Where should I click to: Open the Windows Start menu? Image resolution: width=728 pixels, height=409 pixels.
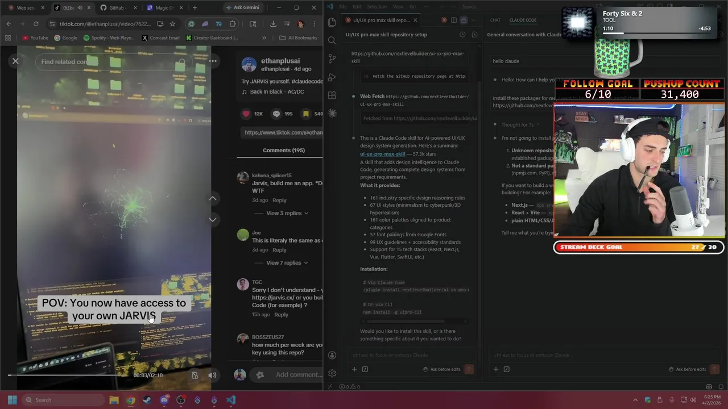[x=12, y=400]
